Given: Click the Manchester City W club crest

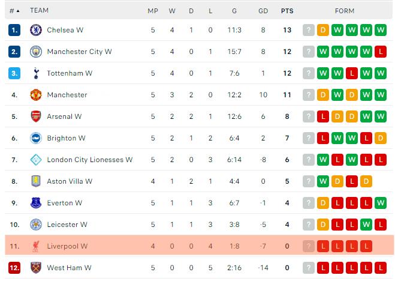Looking at the screenshot, I should 36,52.
